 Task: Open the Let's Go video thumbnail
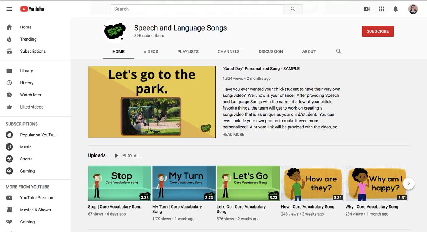click(248, 184)
